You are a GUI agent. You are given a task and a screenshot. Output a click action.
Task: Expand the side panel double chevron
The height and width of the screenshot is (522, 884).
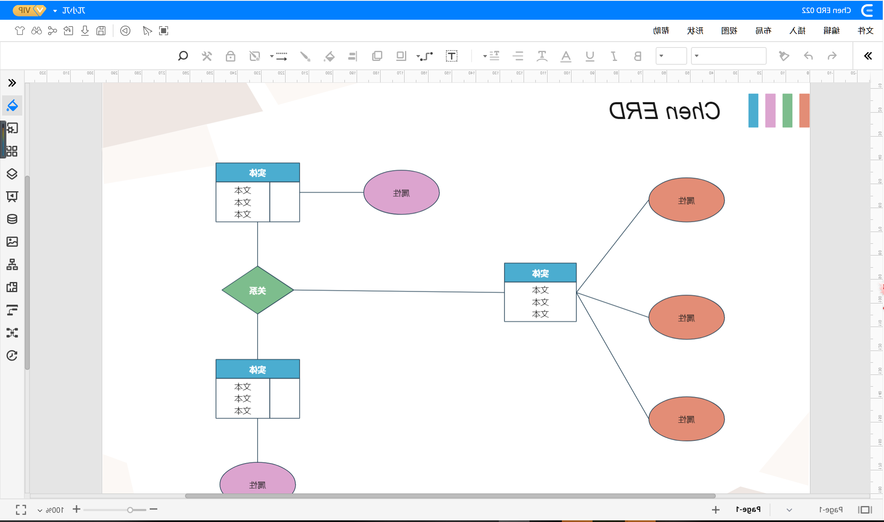[x=12, y=83]
